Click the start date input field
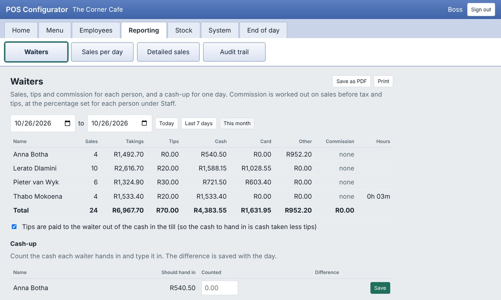This screenshot has height=300, width=501. 43,123
